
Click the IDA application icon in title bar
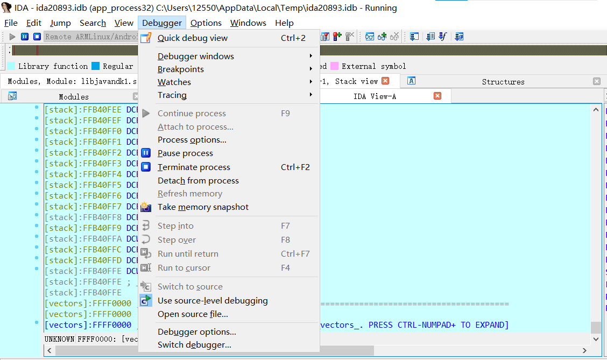point(6,8)
